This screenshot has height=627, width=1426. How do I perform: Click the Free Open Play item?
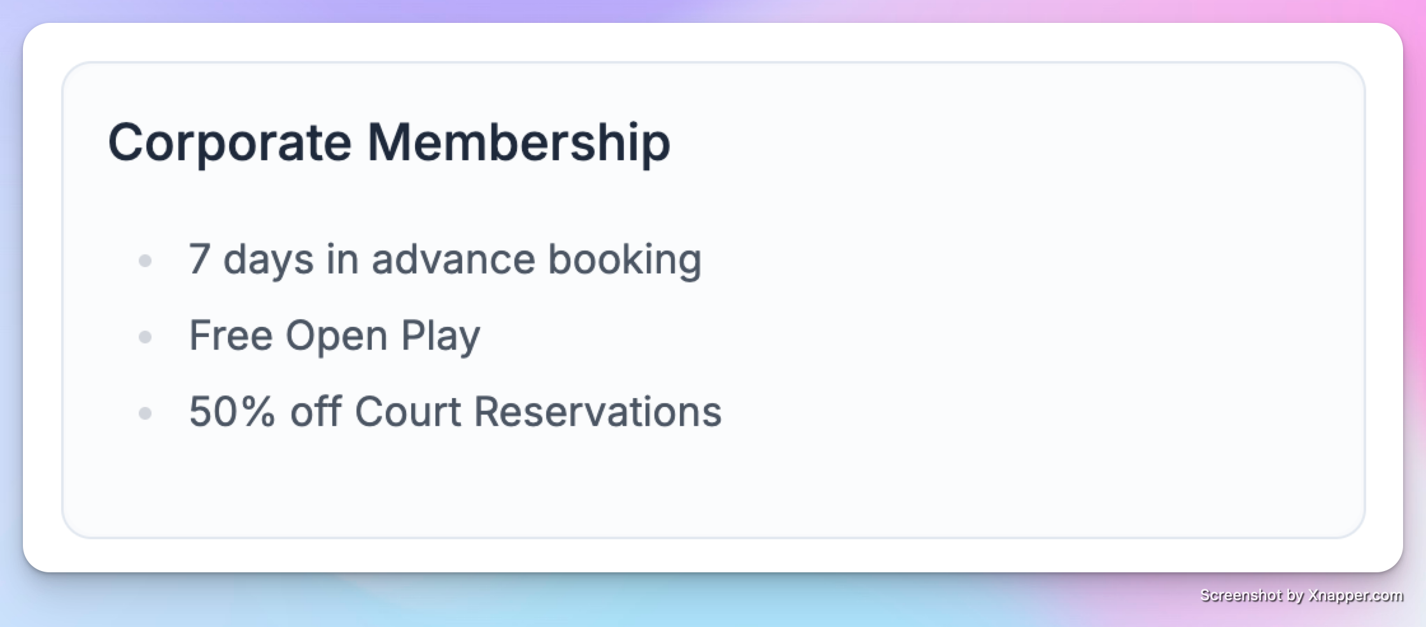(x=335, y=336)
